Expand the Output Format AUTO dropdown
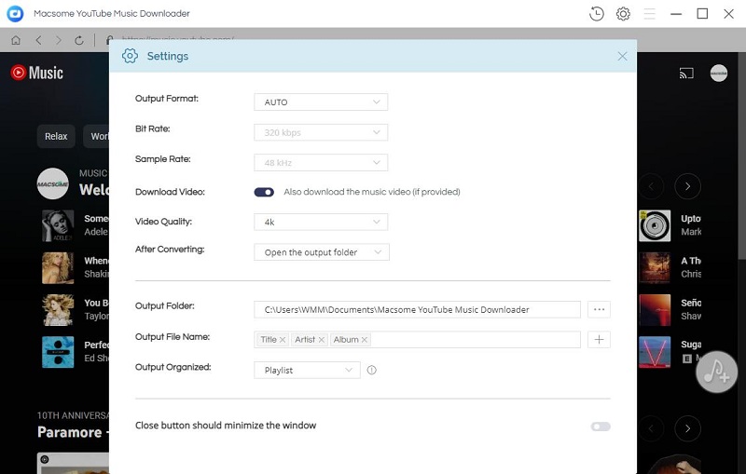The image size is (746, 474). coord(321,102)
